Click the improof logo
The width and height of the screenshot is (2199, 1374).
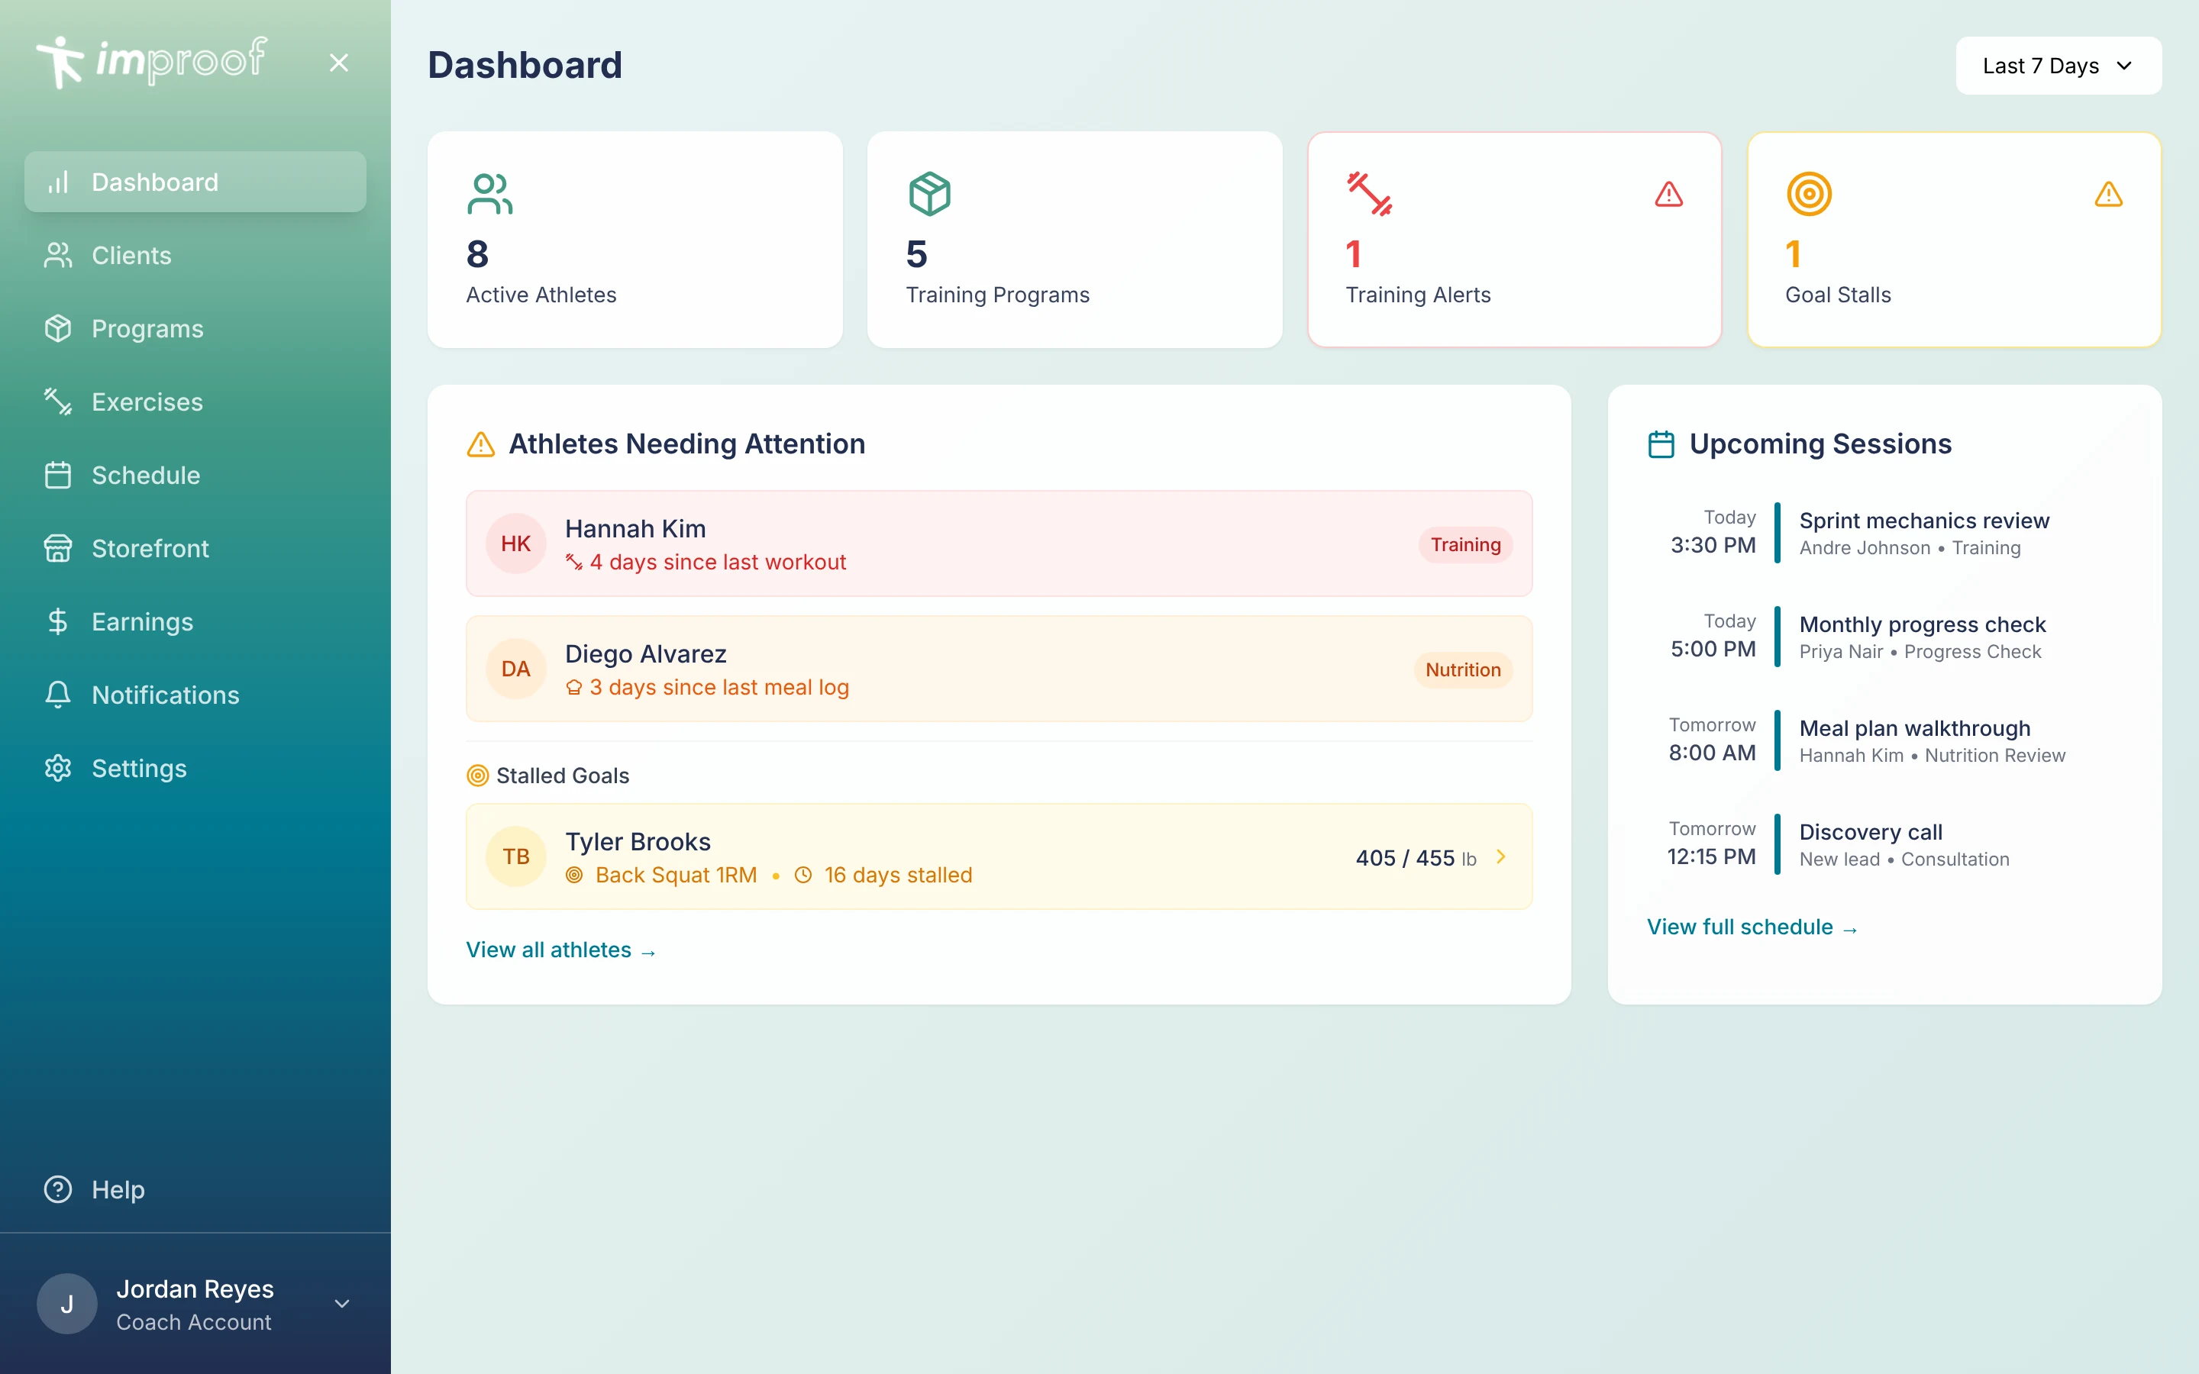(x=151, y=62)
